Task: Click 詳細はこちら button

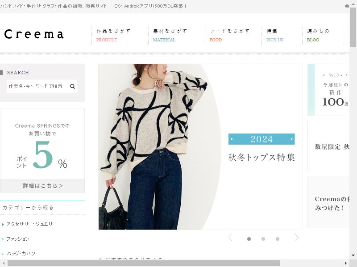Action: coord(42,186)
